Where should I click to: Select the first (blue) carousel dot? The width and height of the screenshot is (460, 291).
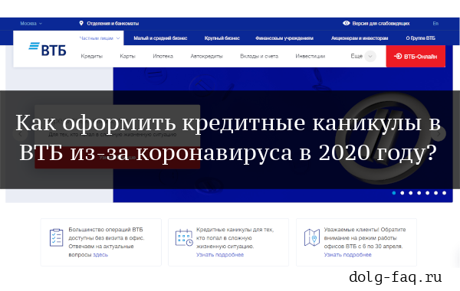pos(394,193)
